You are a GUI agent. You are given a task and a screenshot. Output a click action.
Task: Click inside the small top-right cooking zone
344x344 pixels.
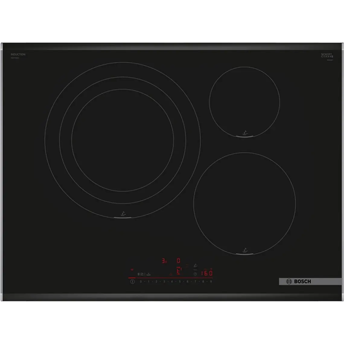[x=244, y=102]
